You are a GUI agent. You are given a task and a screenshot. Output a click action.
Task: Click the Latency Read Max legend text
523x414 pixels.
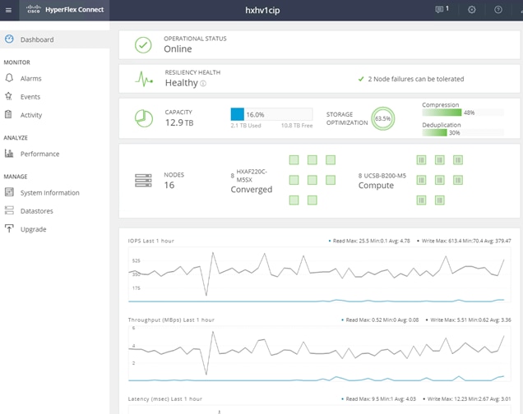tap(381, 398)
